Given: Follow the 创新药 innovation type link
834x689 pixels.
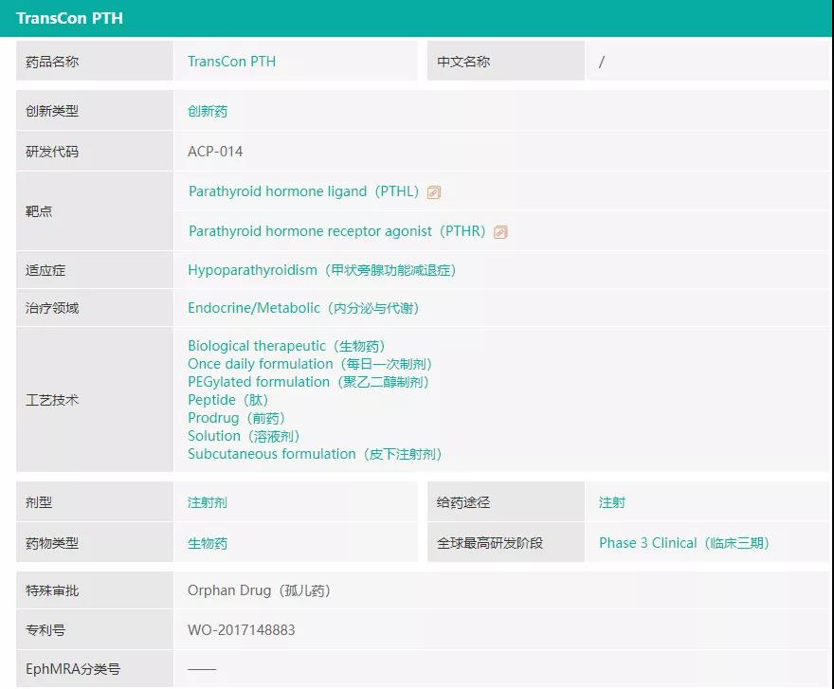Looking at the screenshot, I should (x=208, y=111).
